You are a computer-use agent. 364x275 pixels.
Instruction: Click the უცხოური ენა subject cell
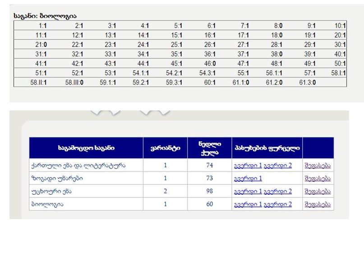tap(86, 191)
